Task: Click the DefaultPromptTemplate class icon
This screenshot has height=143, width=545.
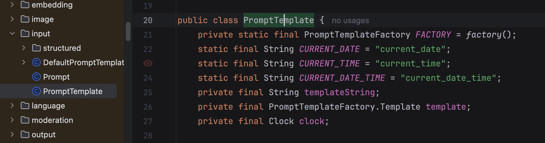Action: [36, 62]
